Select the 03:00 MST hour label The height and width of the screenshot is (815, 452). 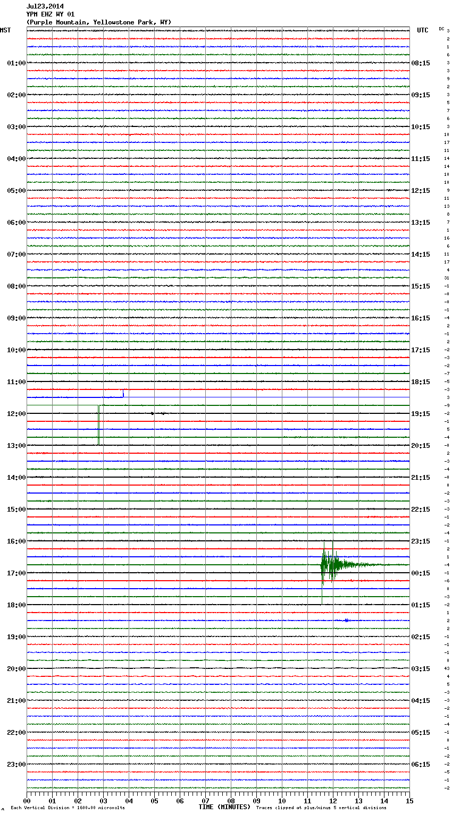tap(16, 127)
